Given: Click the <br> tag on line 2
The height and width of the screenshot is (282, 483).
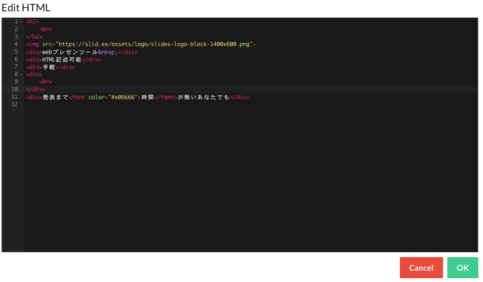Looking at the screenshot, I should click(x=46, y=29).
